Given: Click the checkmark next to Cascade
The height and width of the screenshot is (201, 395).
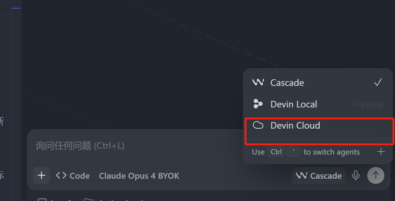Looking at the screenshot, I should [x=378, y=82].
